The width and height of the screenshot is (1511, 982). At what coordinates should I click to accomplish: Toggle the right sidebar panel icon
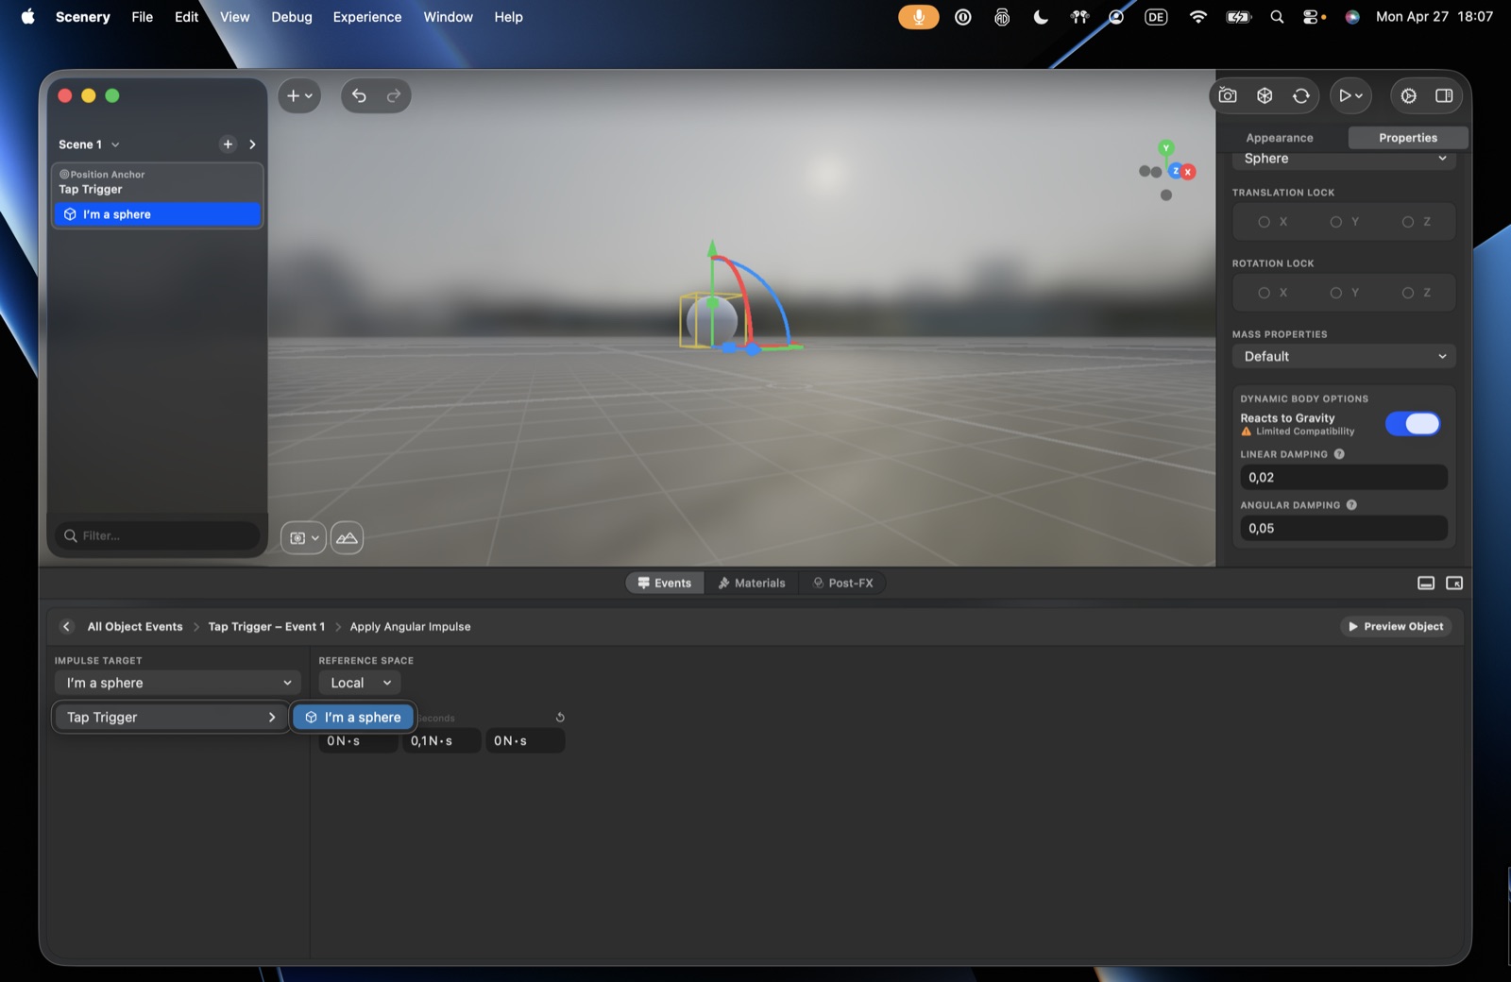point(1444,95)
